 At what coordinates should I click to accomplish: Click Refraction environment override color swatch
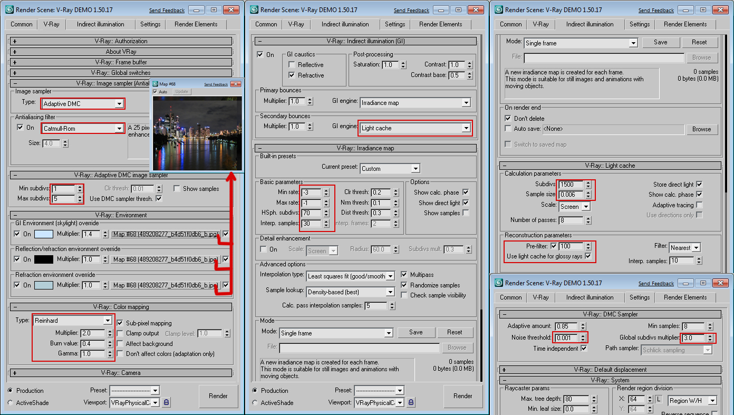tap(43, 285)
